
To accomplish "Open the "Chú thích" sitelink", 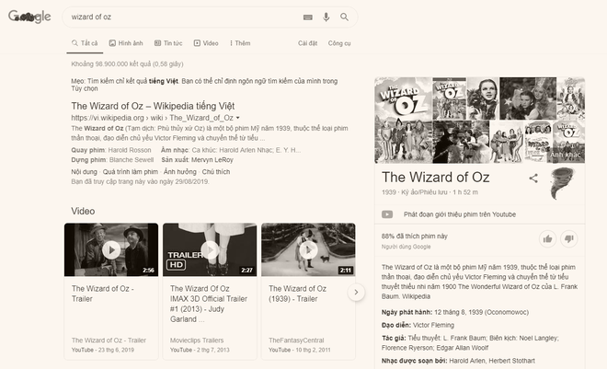I will pos(216,171).
